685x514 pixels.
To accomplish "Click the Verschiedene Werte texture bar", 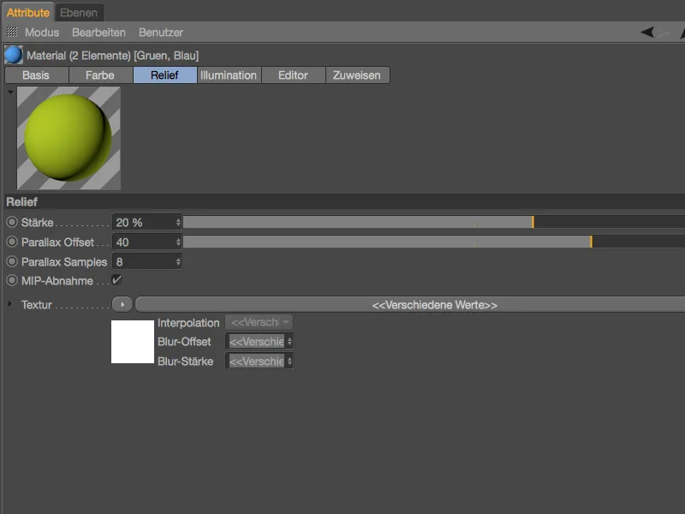I will [410, 305].
